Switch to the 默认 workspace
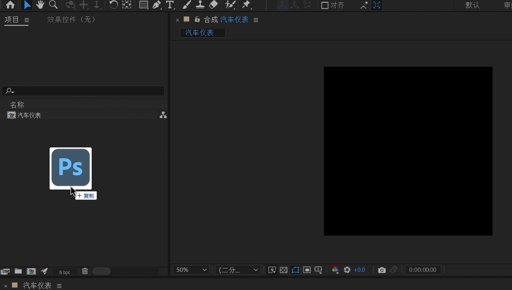Screen dimensions: 512x290 tap(472, 5)
